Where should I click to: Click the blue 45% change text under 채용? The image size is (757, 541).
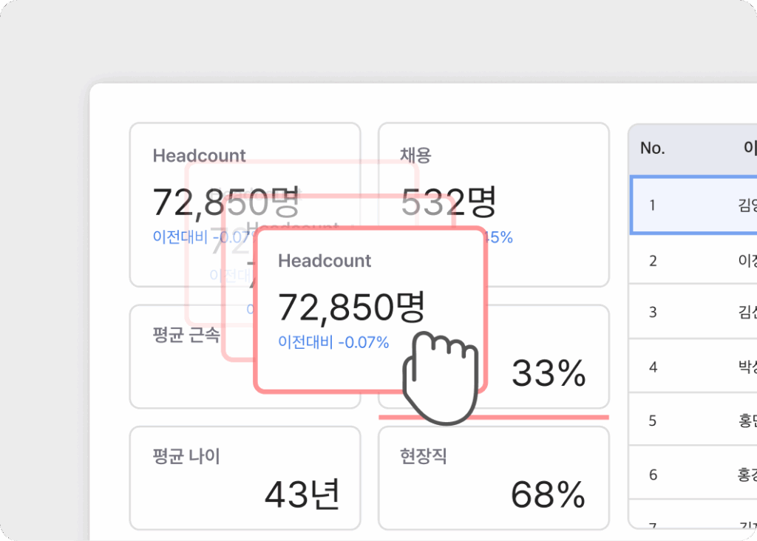(x=500, y=237)
